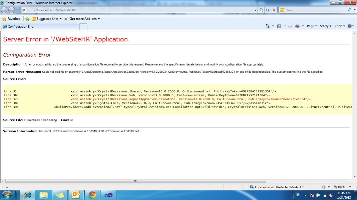
Task: Click the horizontal scrollbar right arrow
Action: point(350,181)
